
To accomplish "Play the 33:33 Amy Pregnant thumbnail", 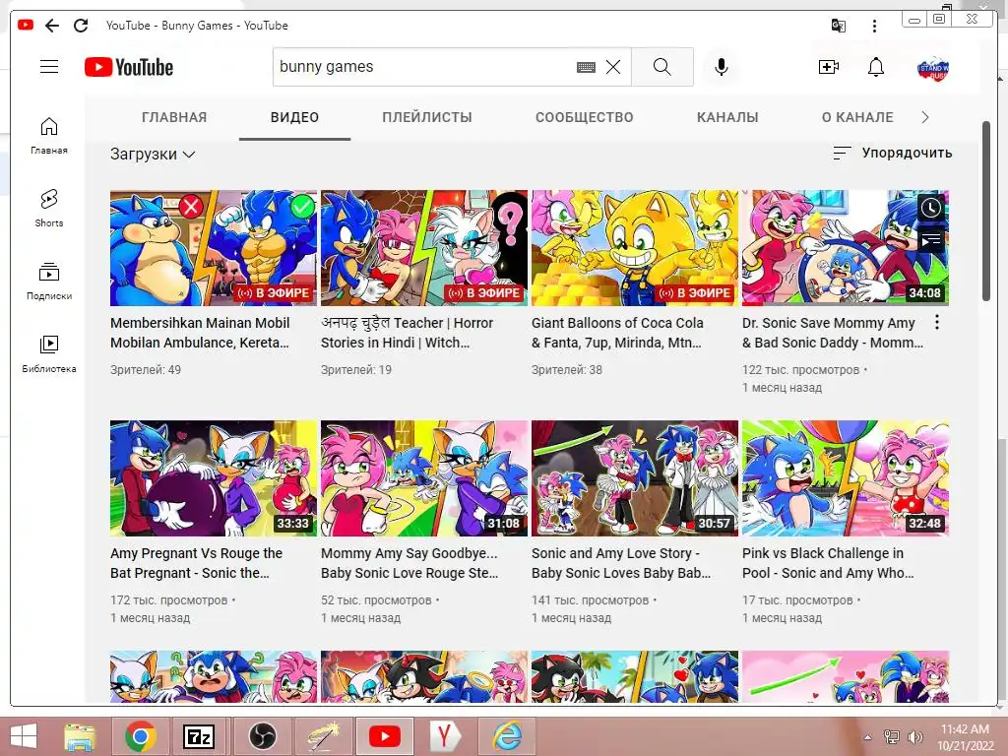I will [214, 478].
